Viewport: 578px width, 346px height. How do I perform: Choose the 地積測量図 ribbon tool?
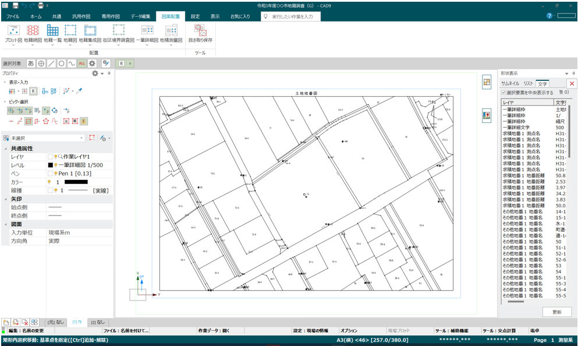pos(171,30)
